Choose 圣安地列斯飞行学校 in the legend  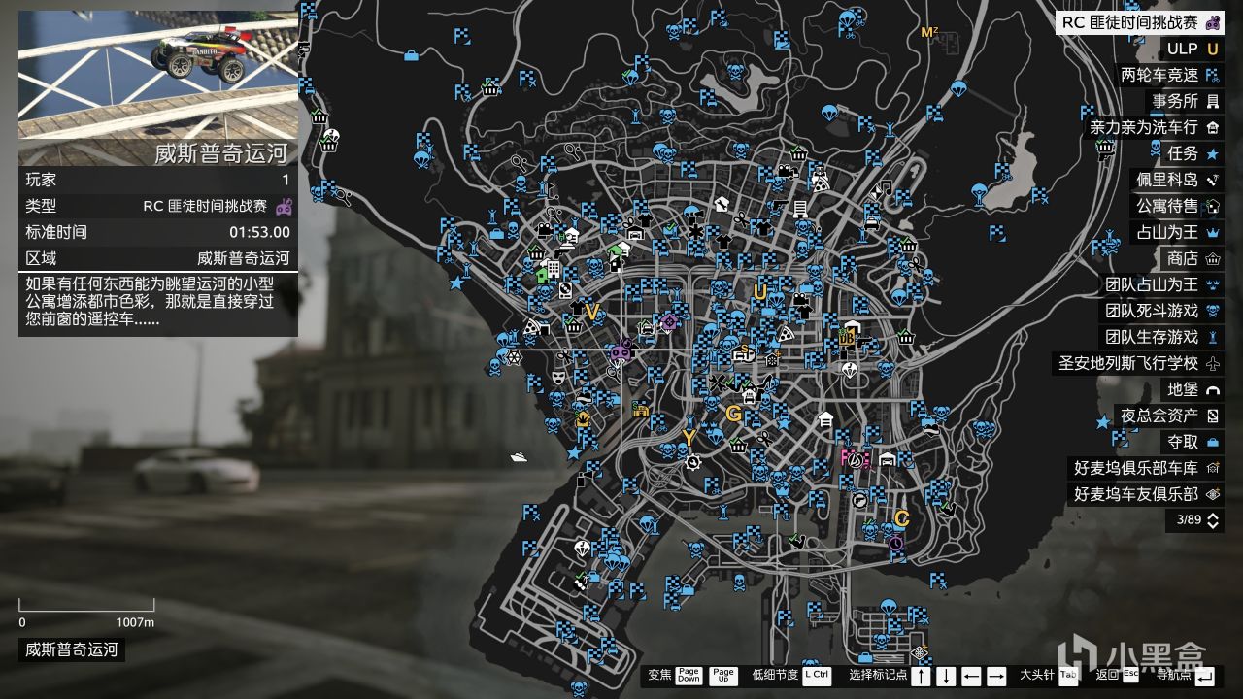1138,363
